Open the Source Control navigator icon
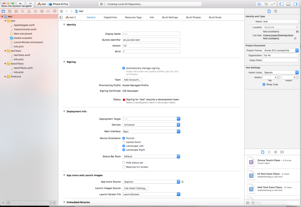Viewport: 301px width, 207px height. [x=10, y=11]
